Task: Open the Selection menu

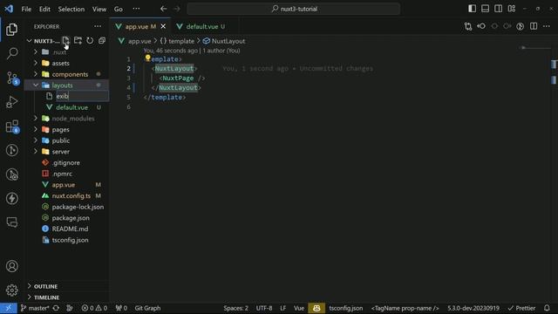Action: [71, 9]
